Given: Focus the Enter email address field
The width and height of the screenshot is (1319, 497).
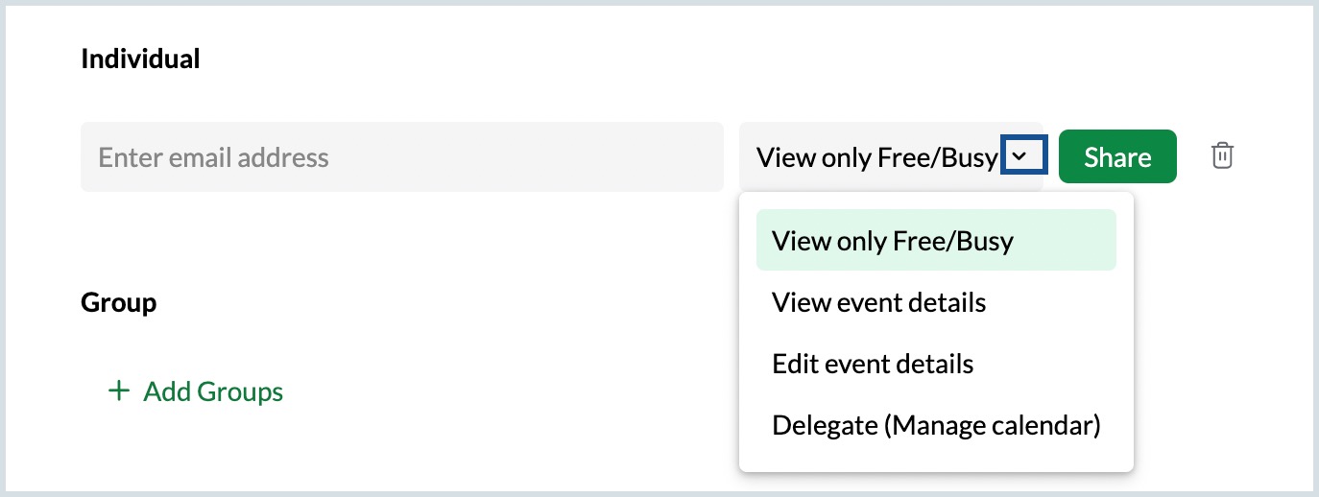Looking at the screenshot, I should tap(401, 156).
